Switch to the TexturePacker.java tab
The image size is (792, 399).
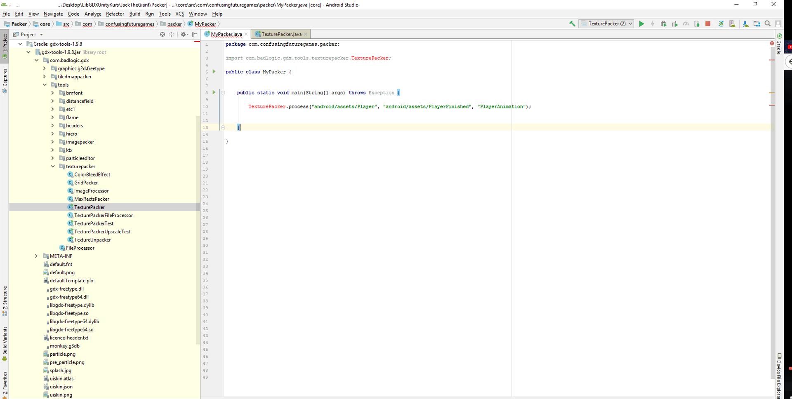pyautogui.click(x=281, y=34)
